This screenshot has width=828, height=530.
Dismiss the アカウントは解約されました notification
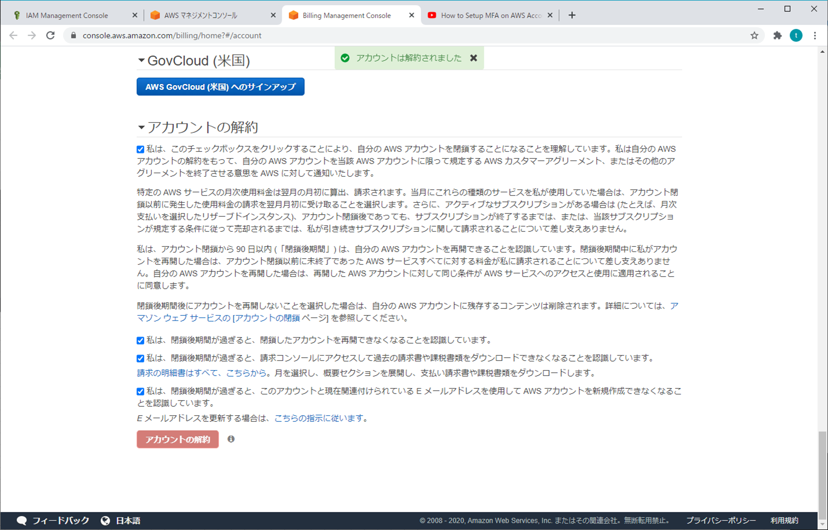coord(474,58)
